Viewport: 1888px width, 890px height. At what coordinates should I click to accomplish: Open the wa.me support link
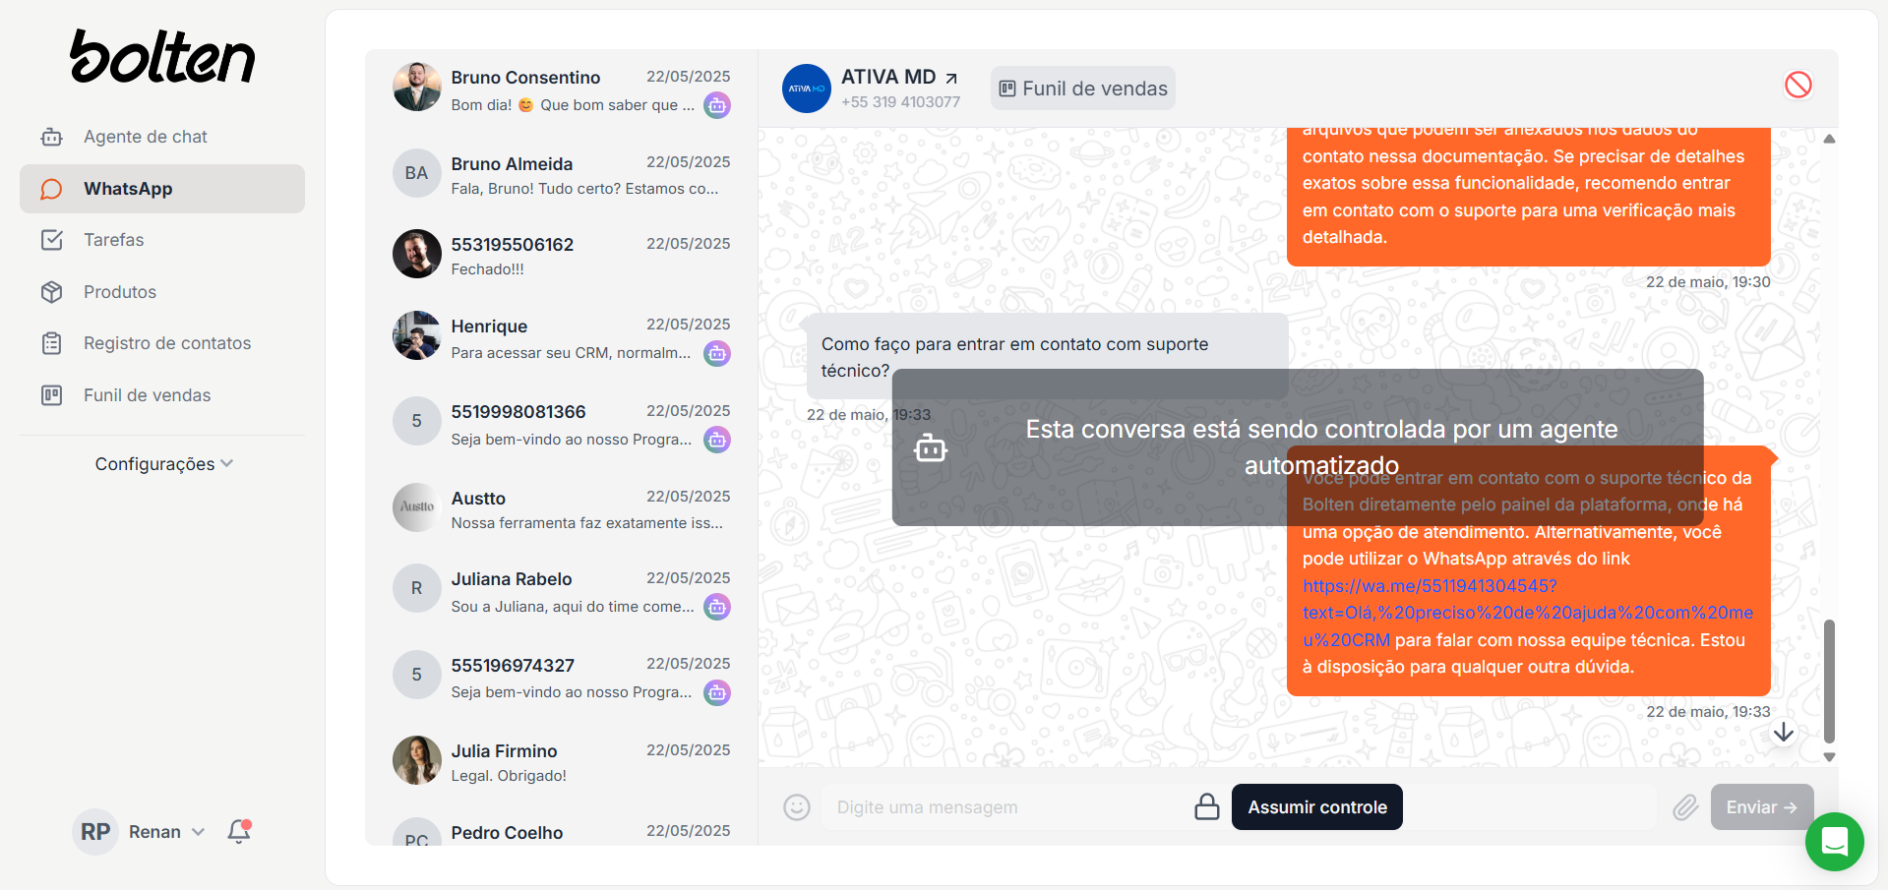pyautogui.click(x=1526, y=613)
